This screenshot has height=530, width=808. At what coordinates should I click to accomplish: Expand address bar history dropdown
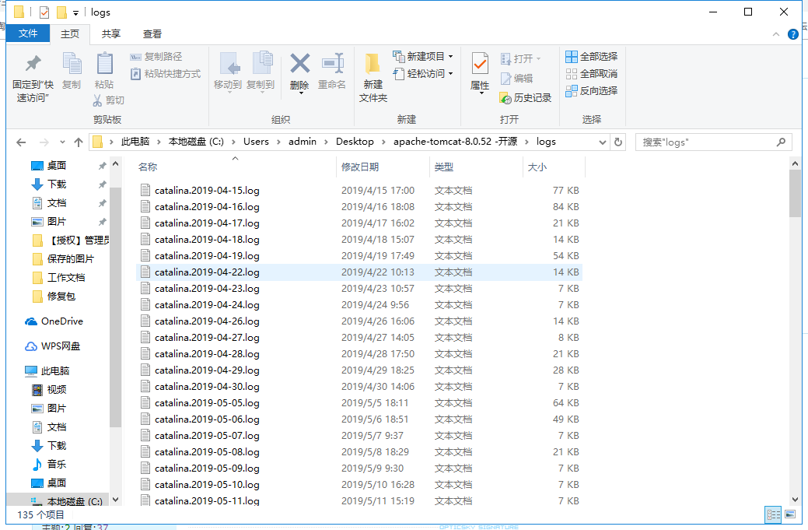coord(603,142)
